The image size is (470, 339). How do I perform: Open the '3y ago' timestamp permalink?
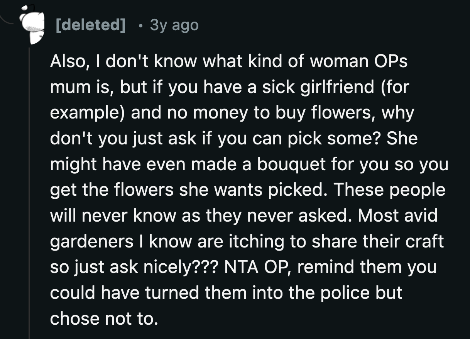click(x=174, y=25)
